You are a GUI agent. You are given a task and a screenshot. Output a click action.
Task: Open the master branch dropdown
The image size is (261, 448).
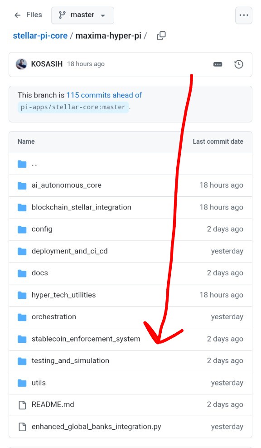tap(82, 15)
